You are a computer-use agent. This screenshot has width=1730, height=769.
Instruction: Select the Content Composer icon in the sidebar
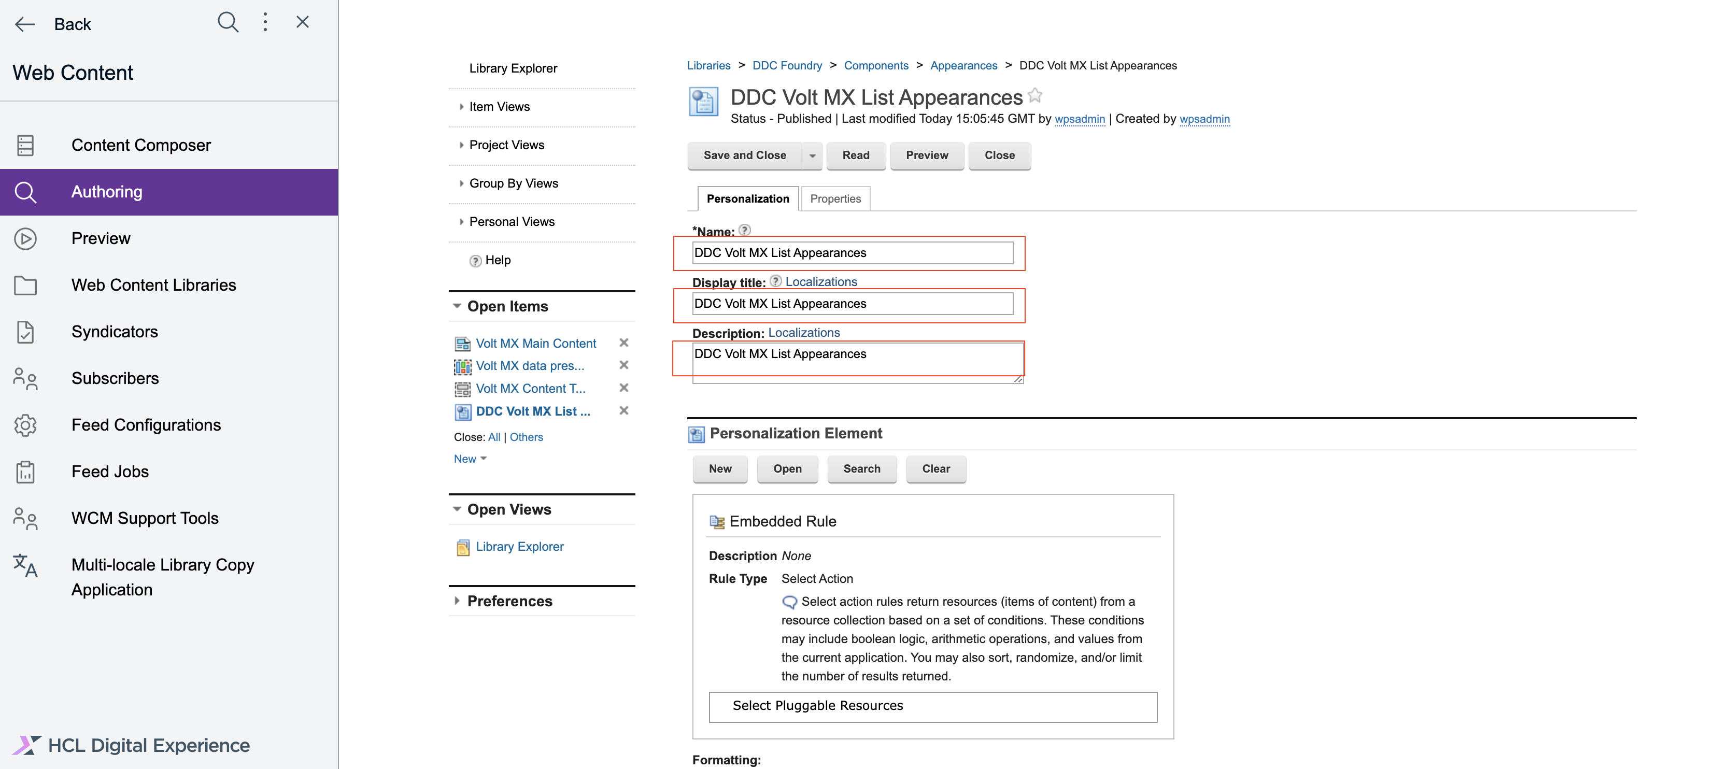coord(25,145)
